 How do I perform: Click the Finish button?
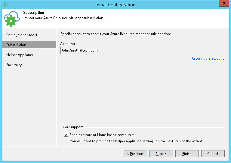click(187, 154)
